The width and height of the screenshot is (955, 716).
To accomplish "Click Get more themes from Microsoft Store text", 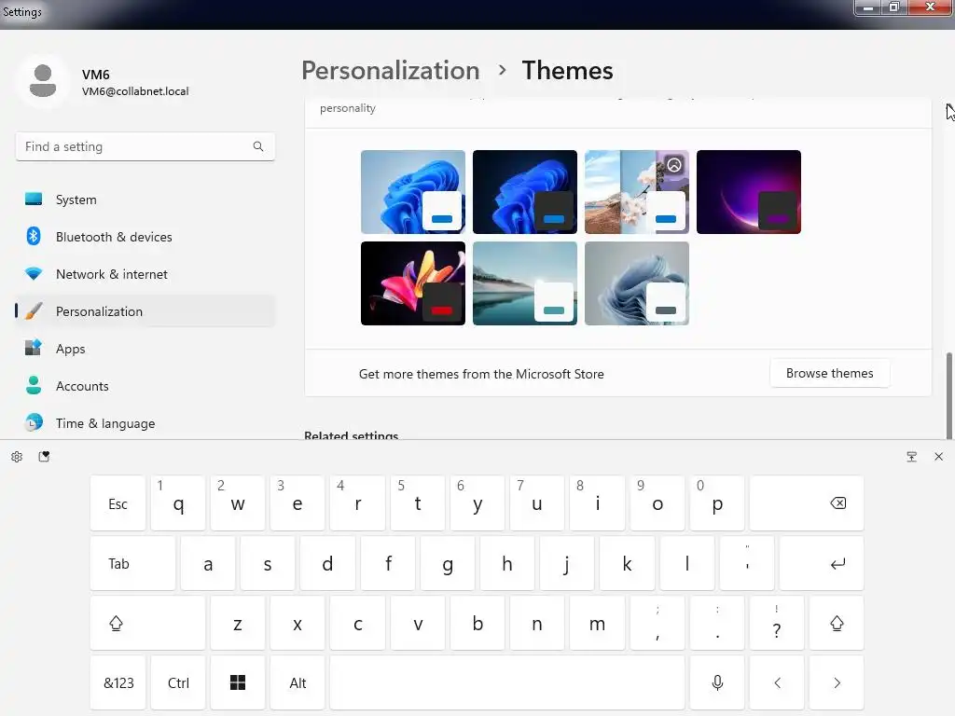I will pos(481,374).
